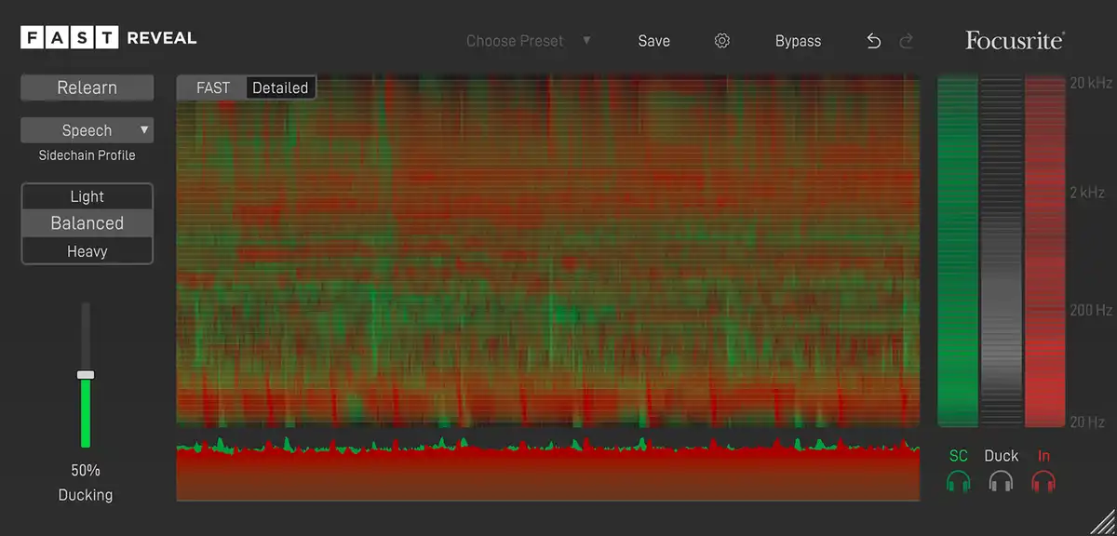Toggle plugin Bypass
This screenshot has height=536, width=1117.
798,41
